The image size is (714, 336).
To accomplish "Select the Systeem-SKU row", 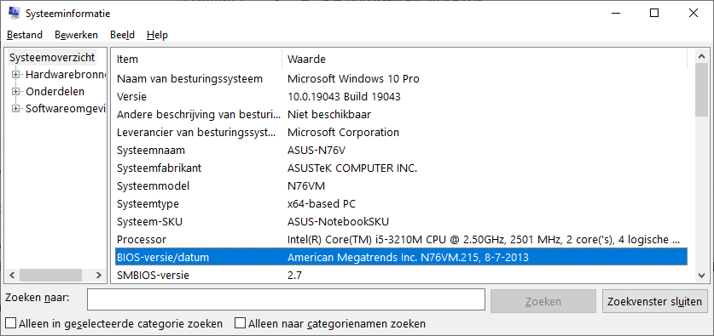I will [x=401, y=221].
